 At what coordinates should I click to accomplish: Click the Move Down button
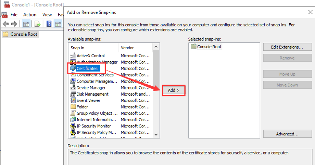pyautogui.click(x=287, y=85)
